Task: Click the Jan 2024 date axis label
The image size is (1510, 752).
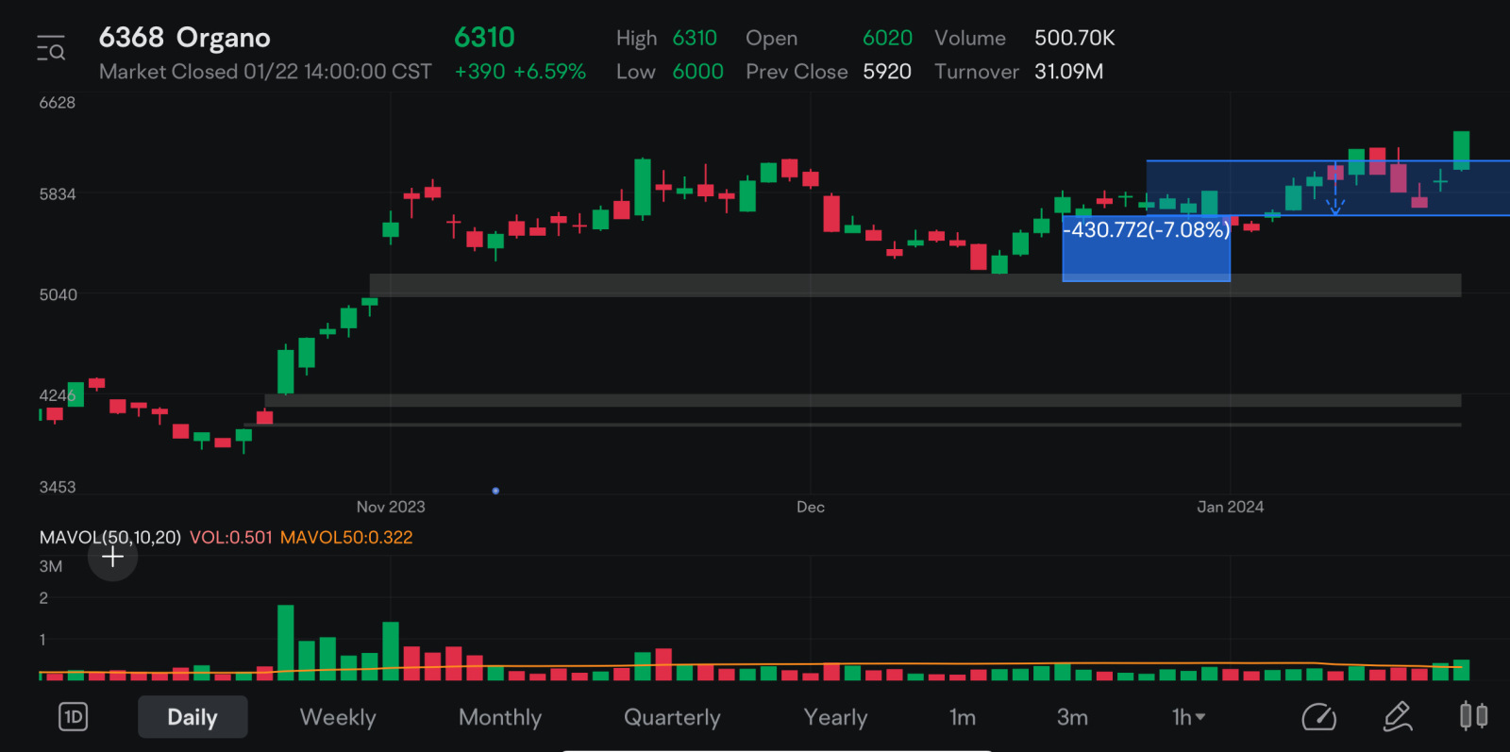Action: tap(1230, 507)
